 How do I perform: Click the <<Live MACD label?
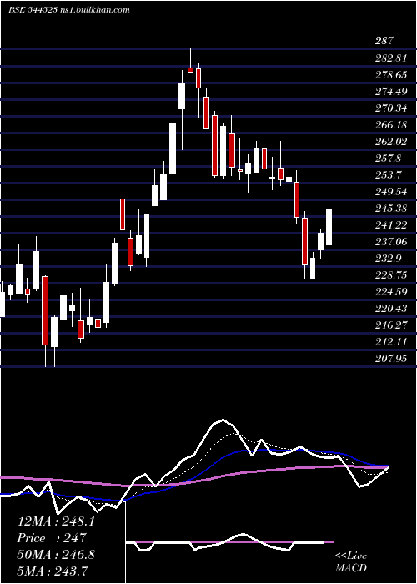[351, 562]
